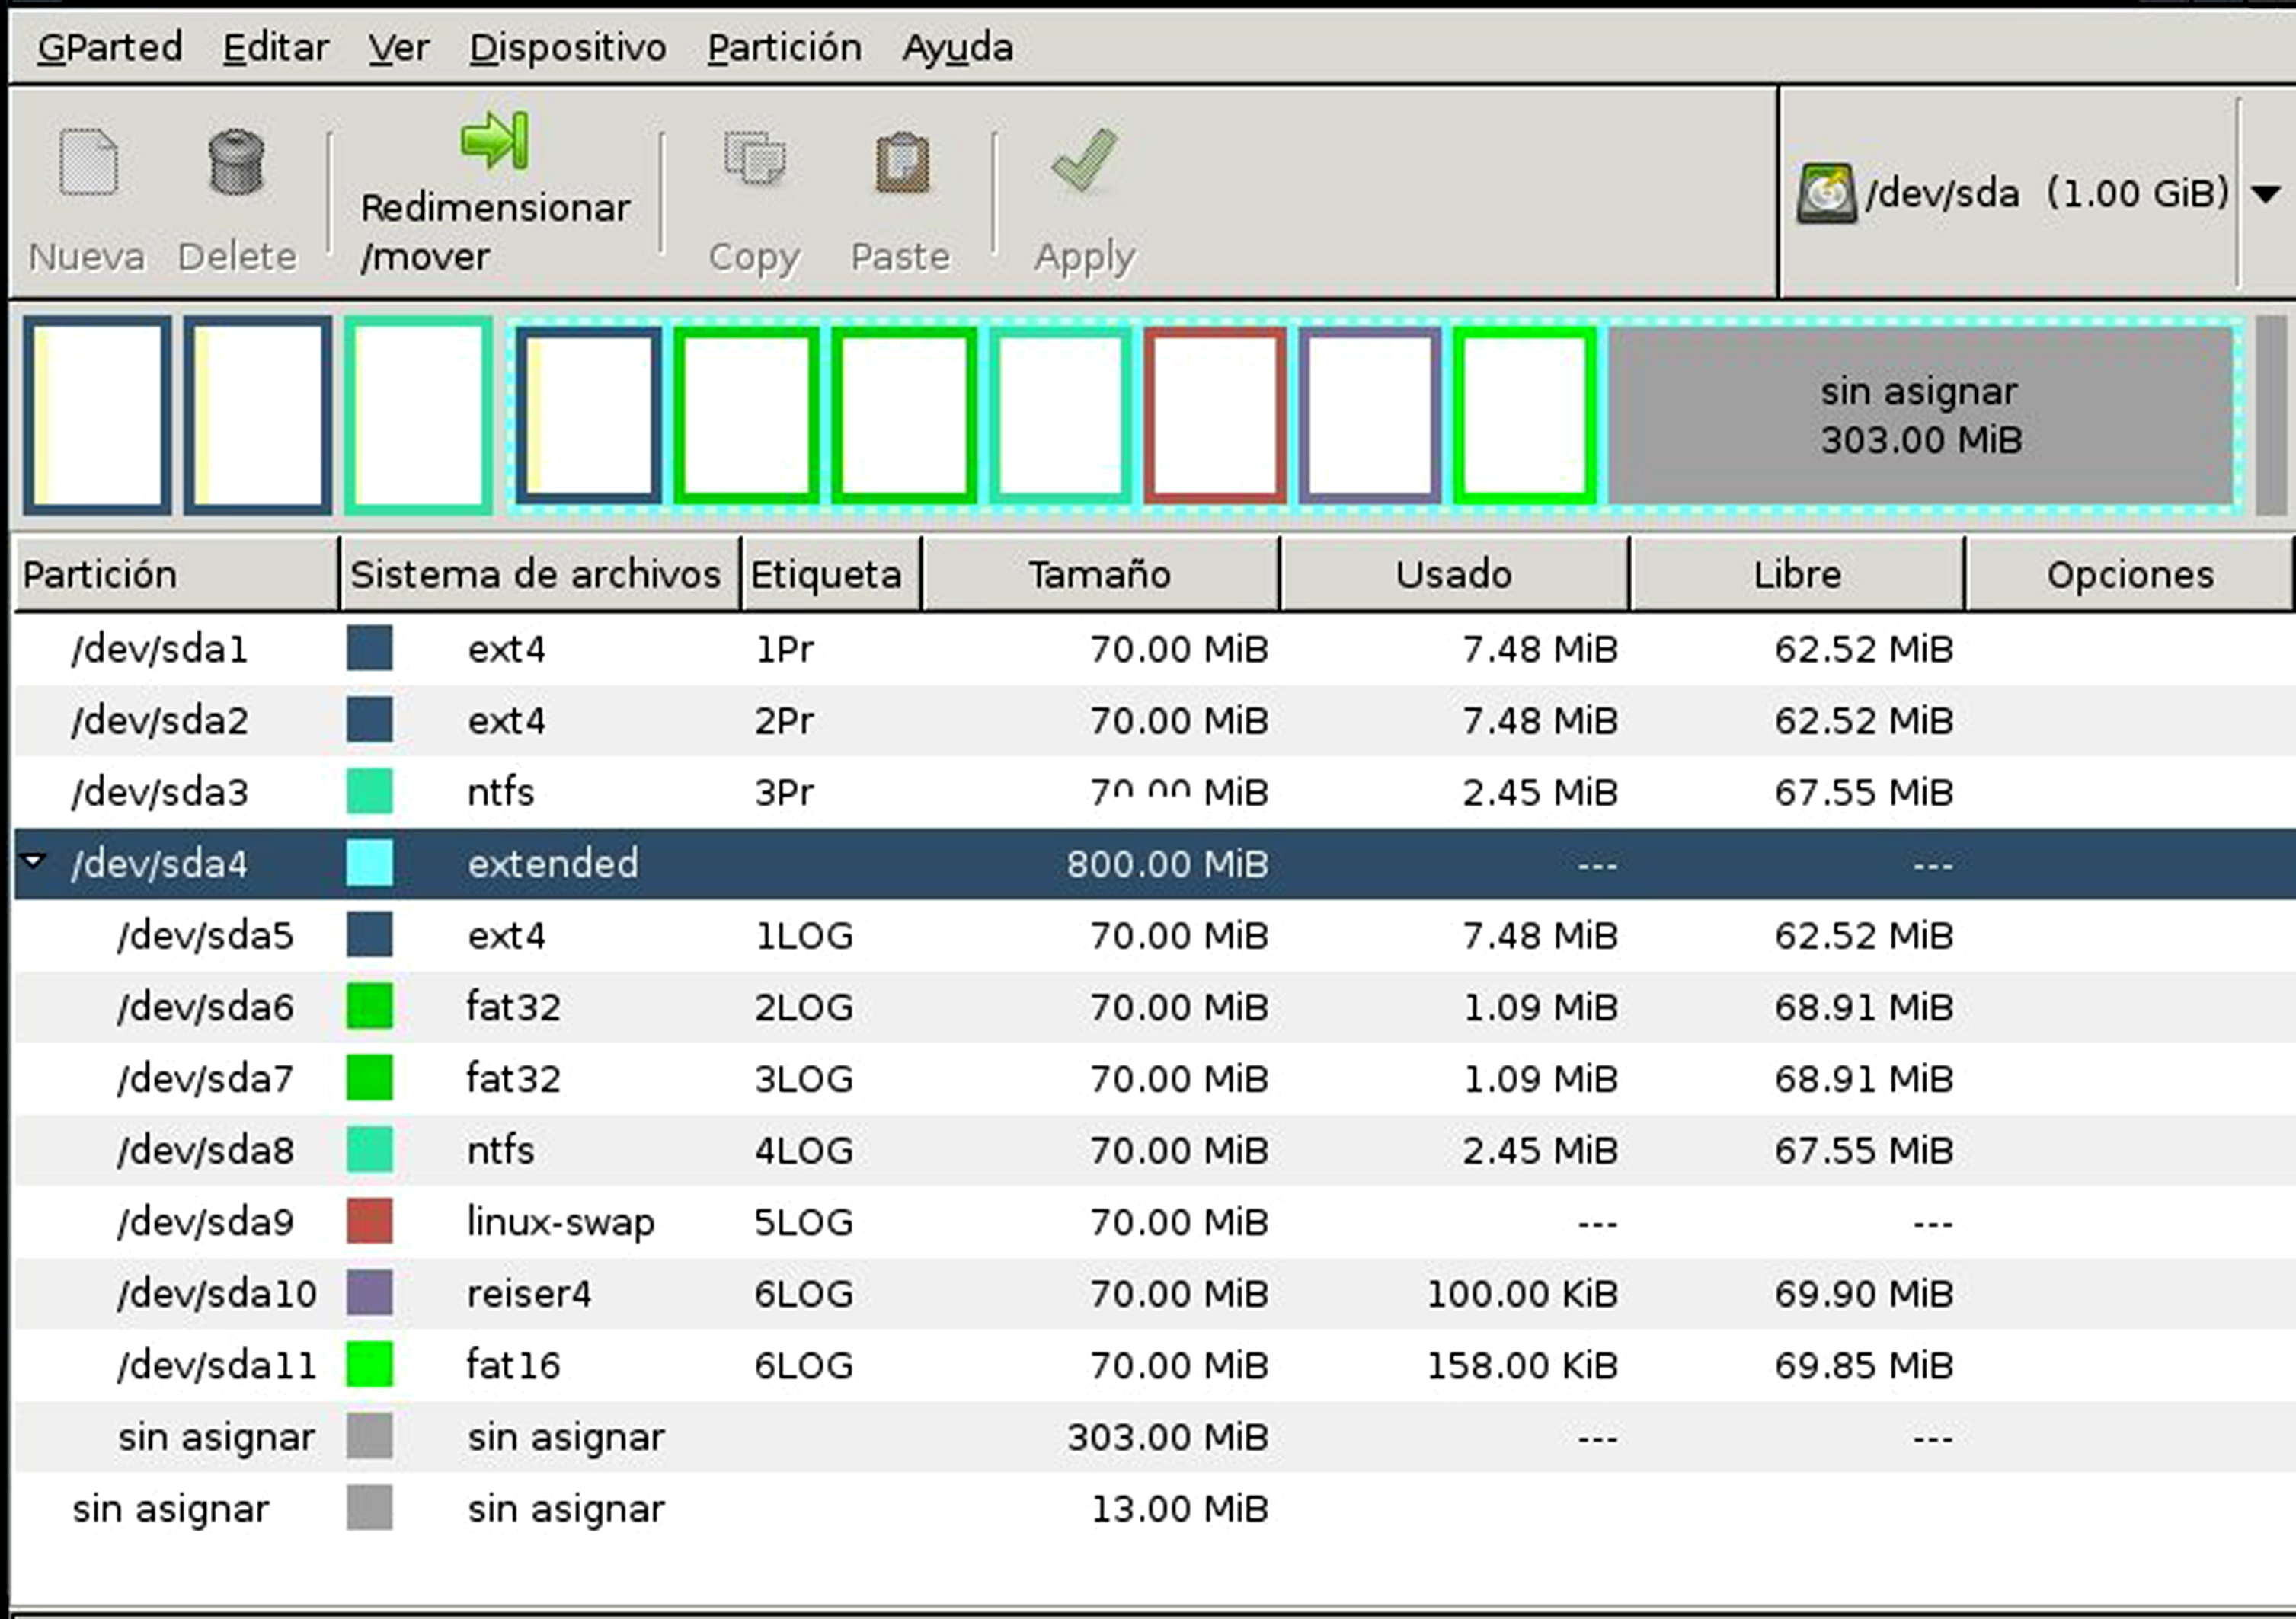
Task: Click the Apply checkmark icon
Action: (1084, 160)
